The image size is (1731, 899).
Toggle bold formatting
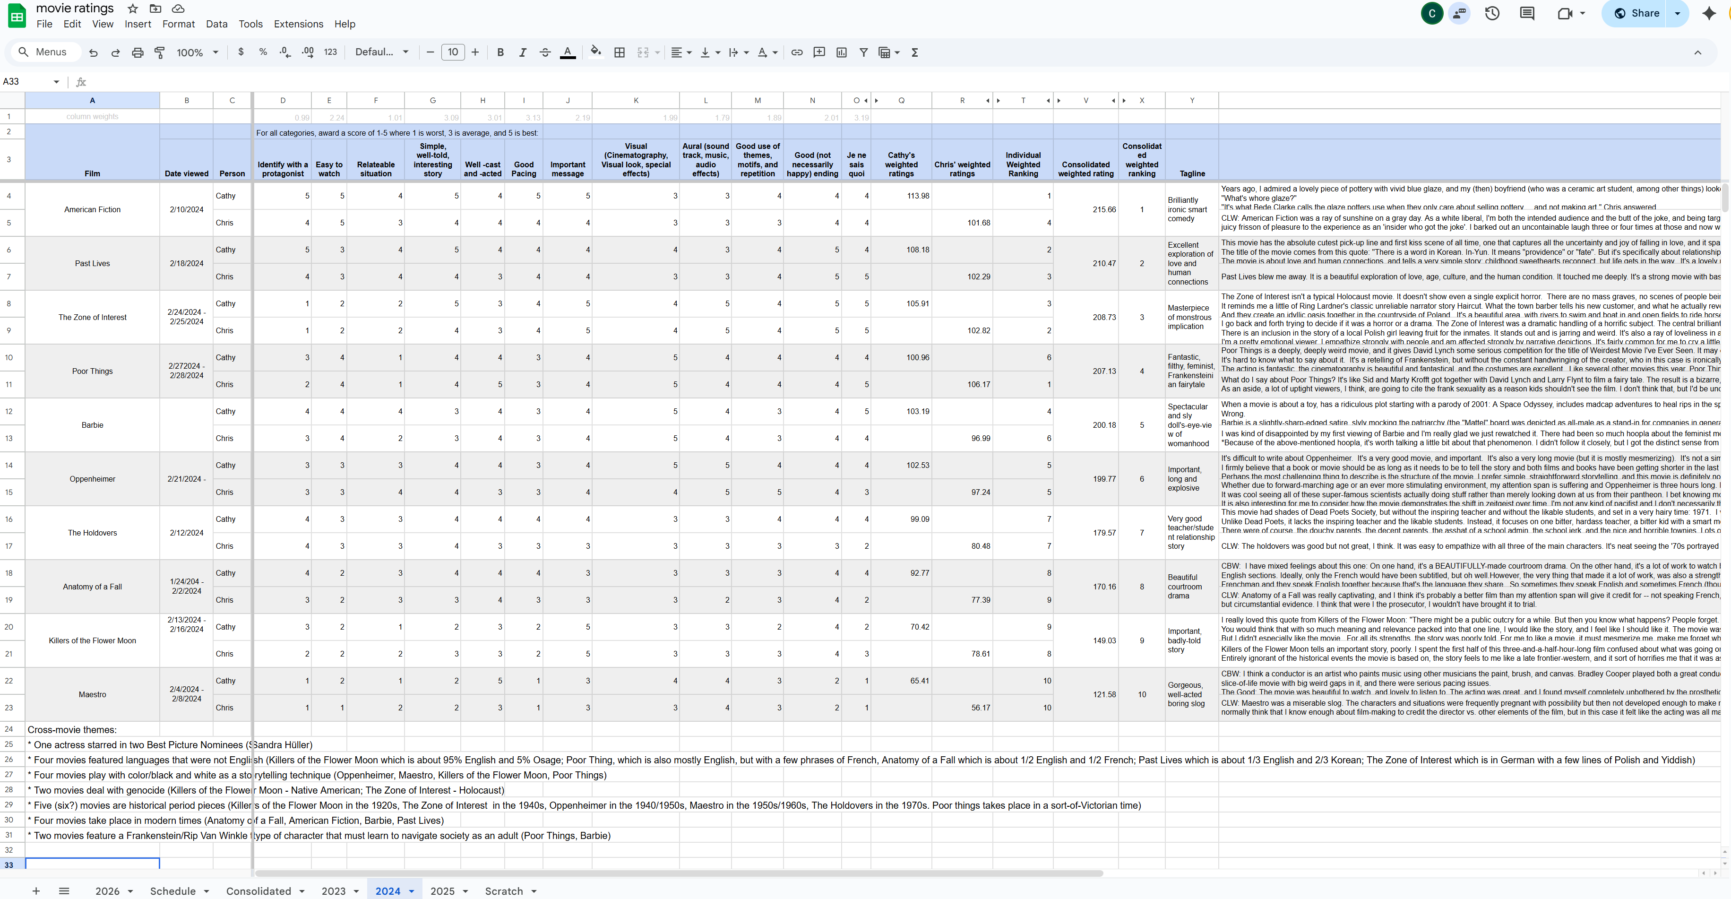[x=500, y=52]
